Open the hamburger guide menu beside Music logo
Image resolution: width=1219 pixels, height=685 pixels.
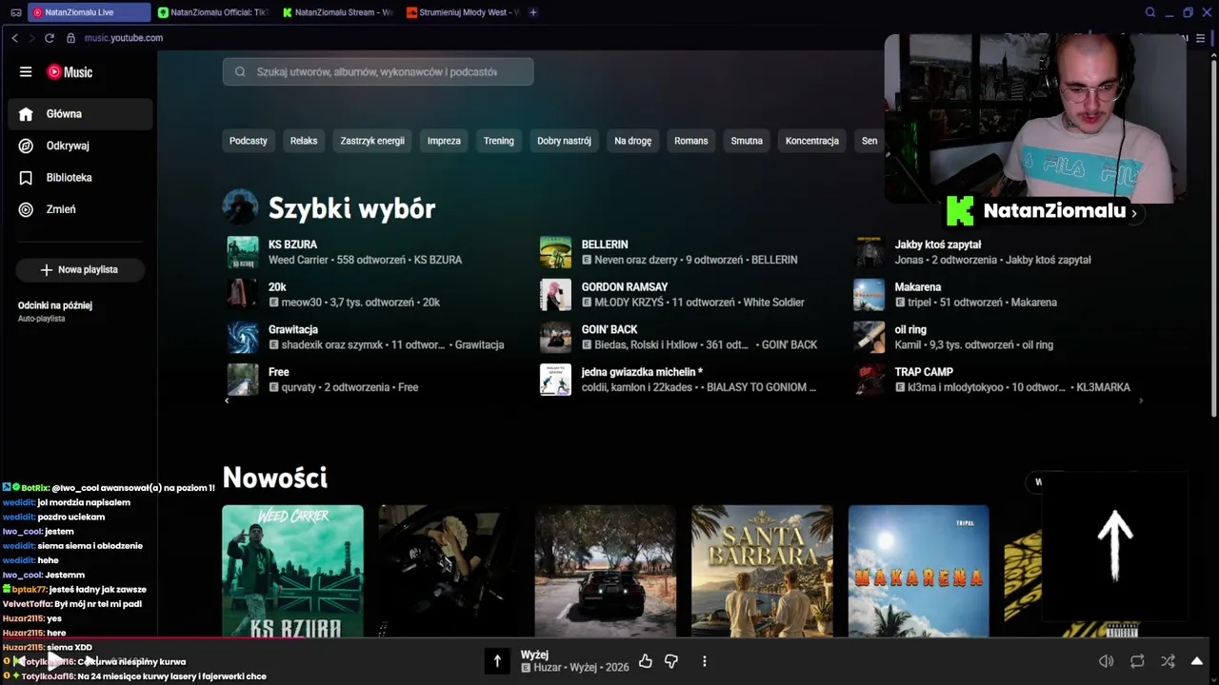tap(26, 72)
